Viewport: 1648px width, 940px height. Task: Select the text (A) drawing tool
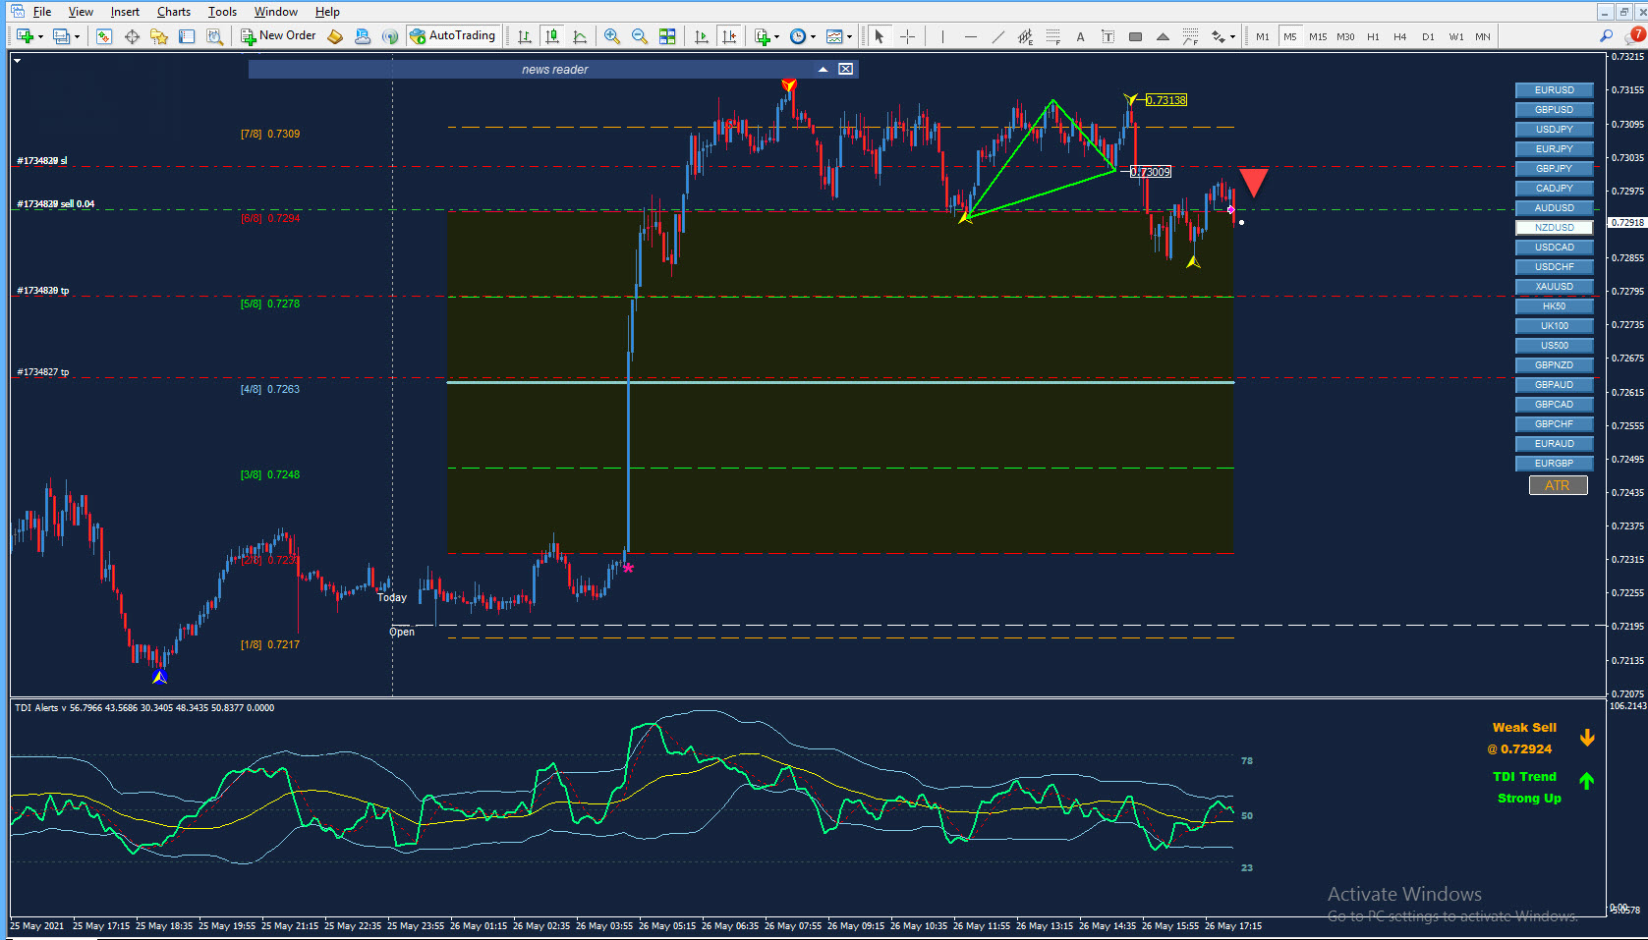pyautogui.click(x=1080, y=36)
